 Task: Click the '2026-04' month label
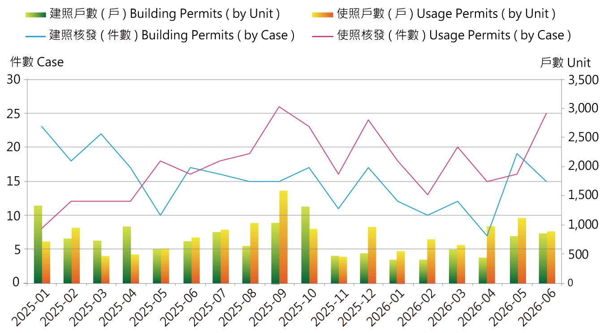tap(476, 307)
